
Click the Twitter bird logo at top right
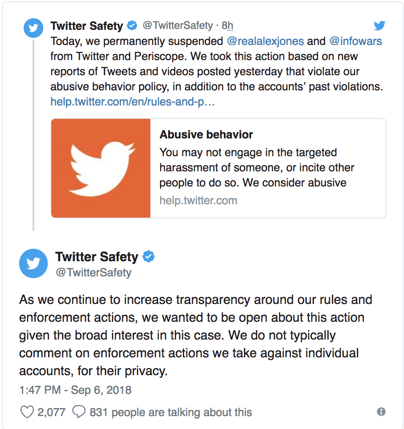click(x=379, y=25)
